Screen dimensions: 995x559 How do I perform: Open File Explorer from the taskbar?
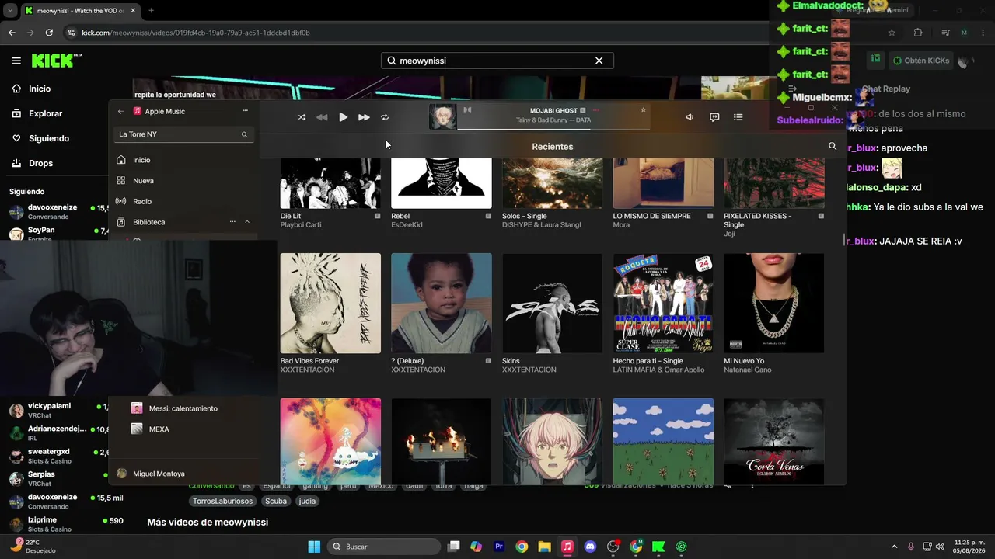click(544, 547)
